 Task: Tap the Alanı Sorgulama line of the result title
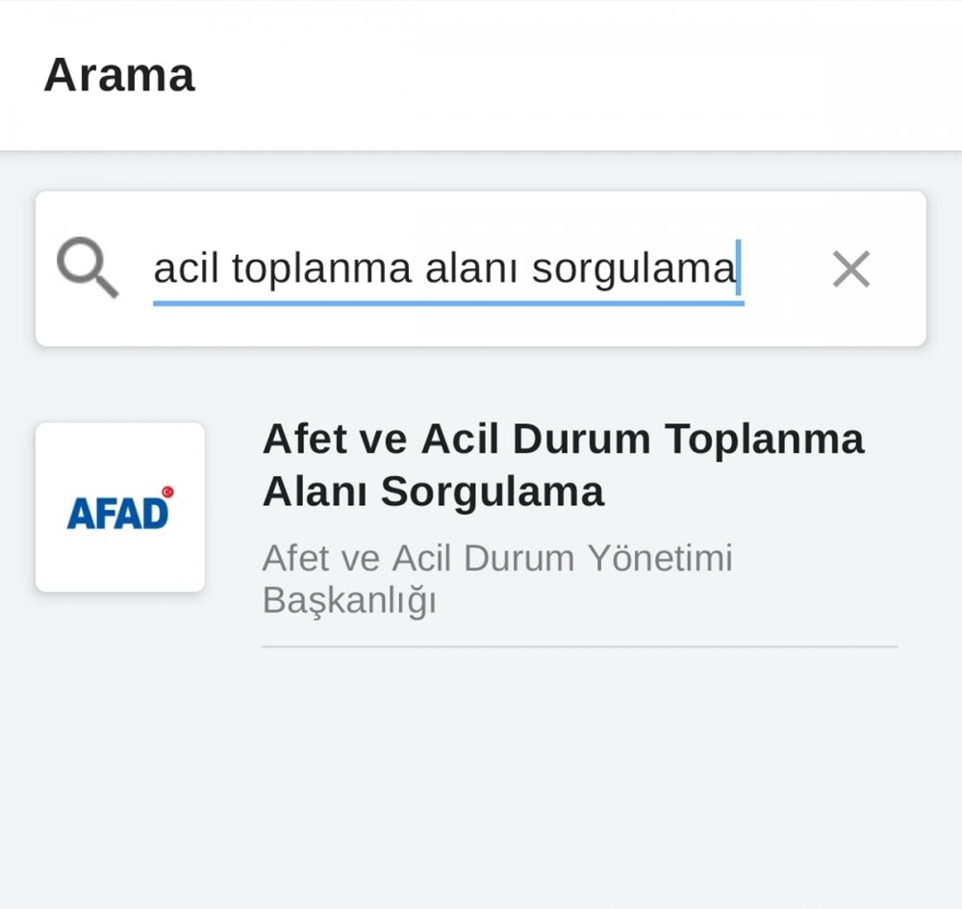point(433,492)
